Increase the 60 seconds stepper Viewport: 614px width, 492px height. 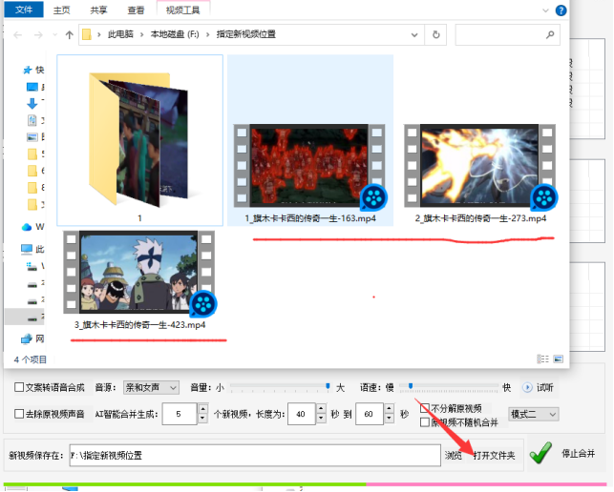click(x=390, y=409)
